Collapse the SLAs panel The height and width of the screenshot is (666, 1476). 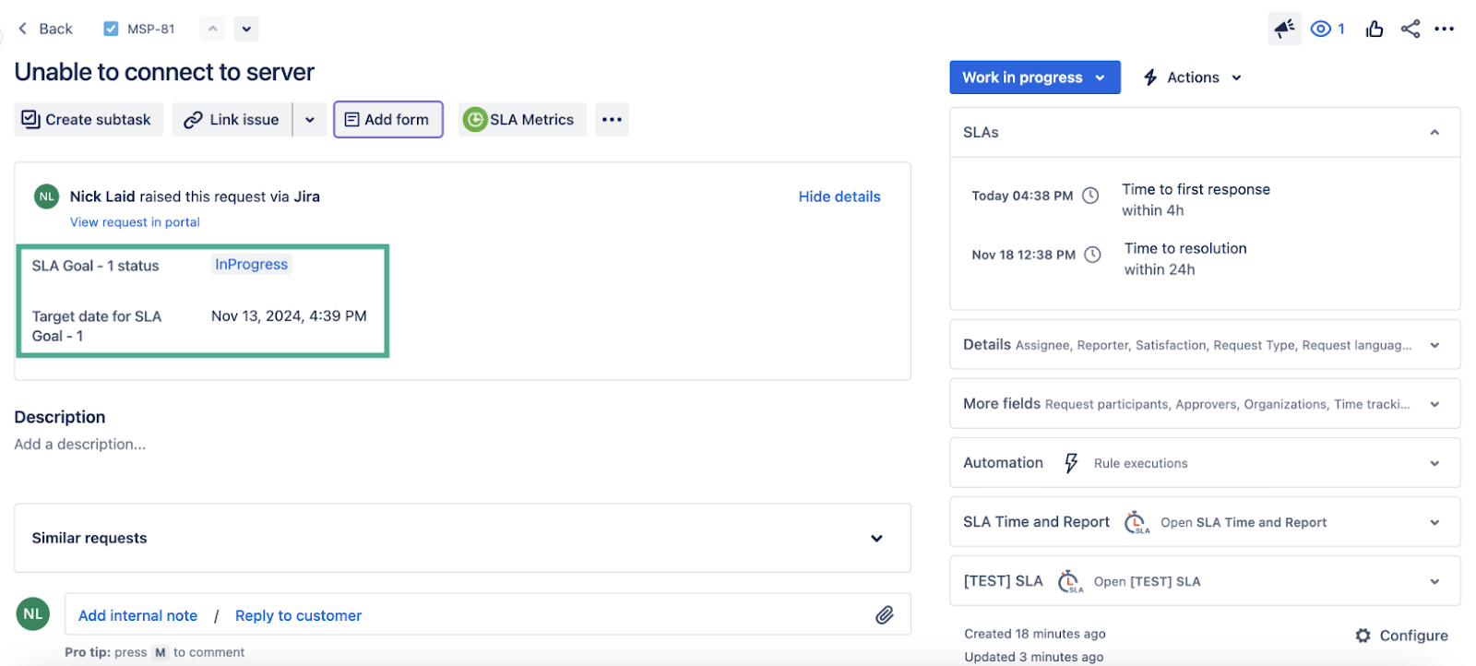click(1434, 133)
